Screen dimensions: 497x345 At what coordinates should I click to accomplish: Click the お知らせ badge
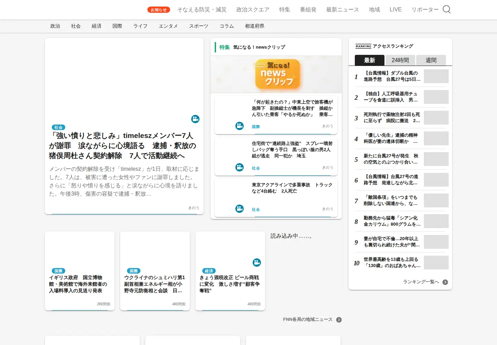(159, 10)
